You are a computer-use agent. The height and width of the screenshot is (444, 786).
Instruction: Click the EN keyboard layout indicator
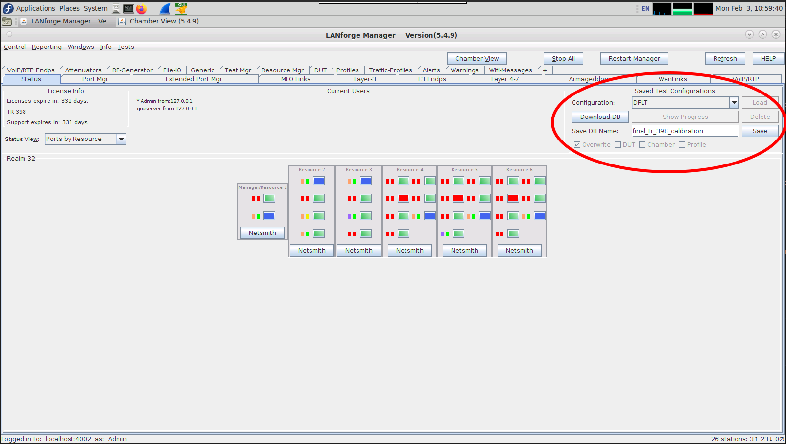645,9
